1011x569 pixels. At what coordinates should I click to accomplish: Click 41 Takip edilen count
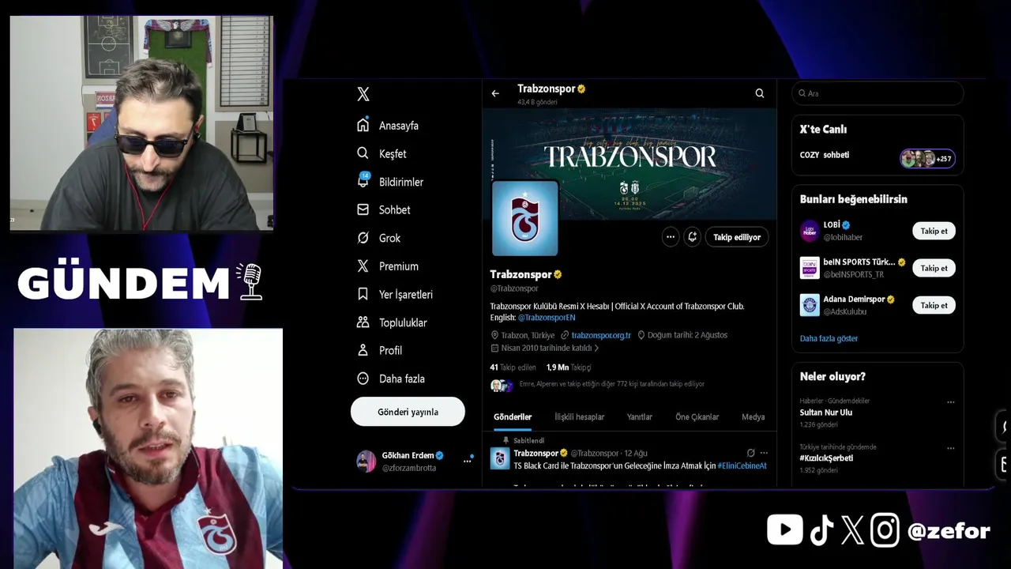click(513, 367)
